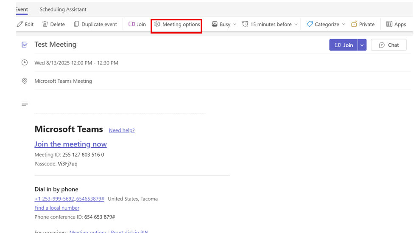This screenshot has height=233, width=414.
Task: Toggle the Private option
Action: 363,24
